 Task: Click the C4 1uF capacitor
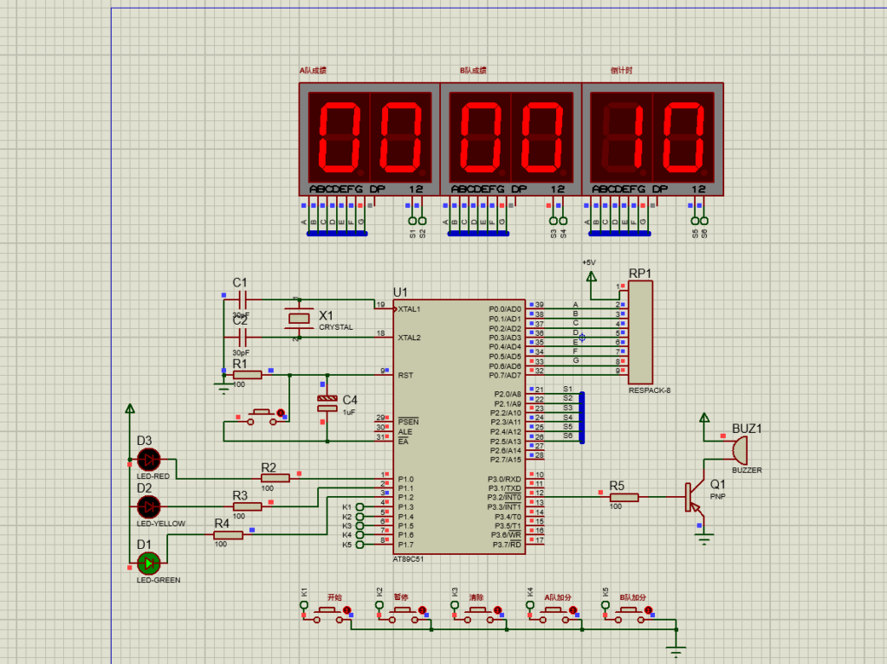327,403
